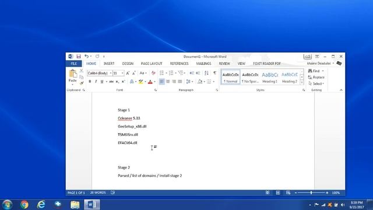The height and width of the screenshot is (210, 373).
Task: Apply red font color
Action: [150, 82]
